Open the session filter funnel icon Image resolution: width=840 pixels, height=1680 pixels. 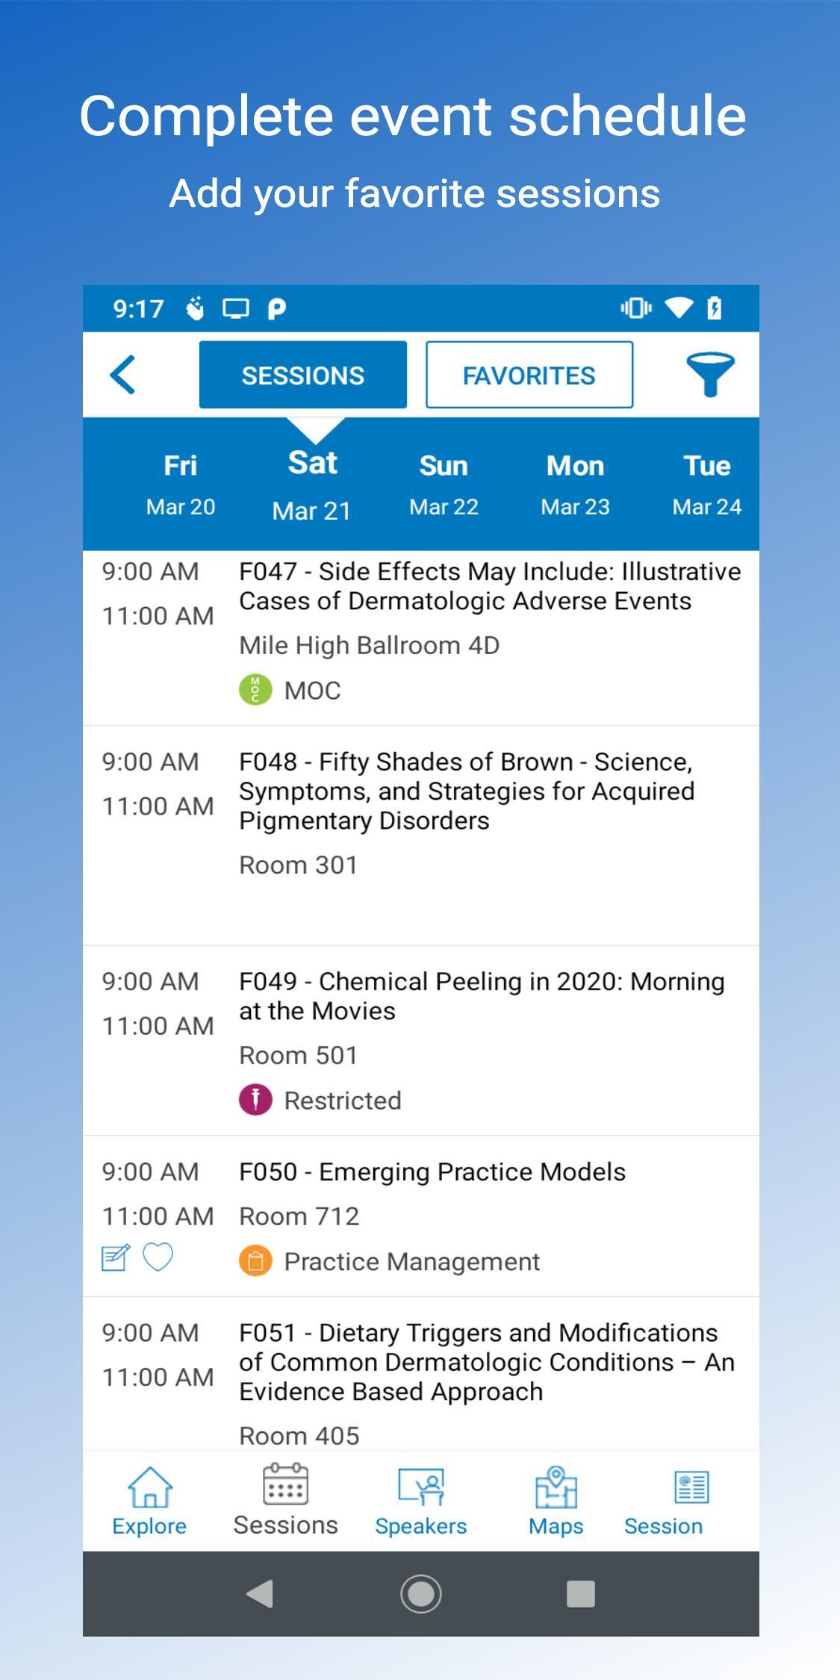[709, 374]
